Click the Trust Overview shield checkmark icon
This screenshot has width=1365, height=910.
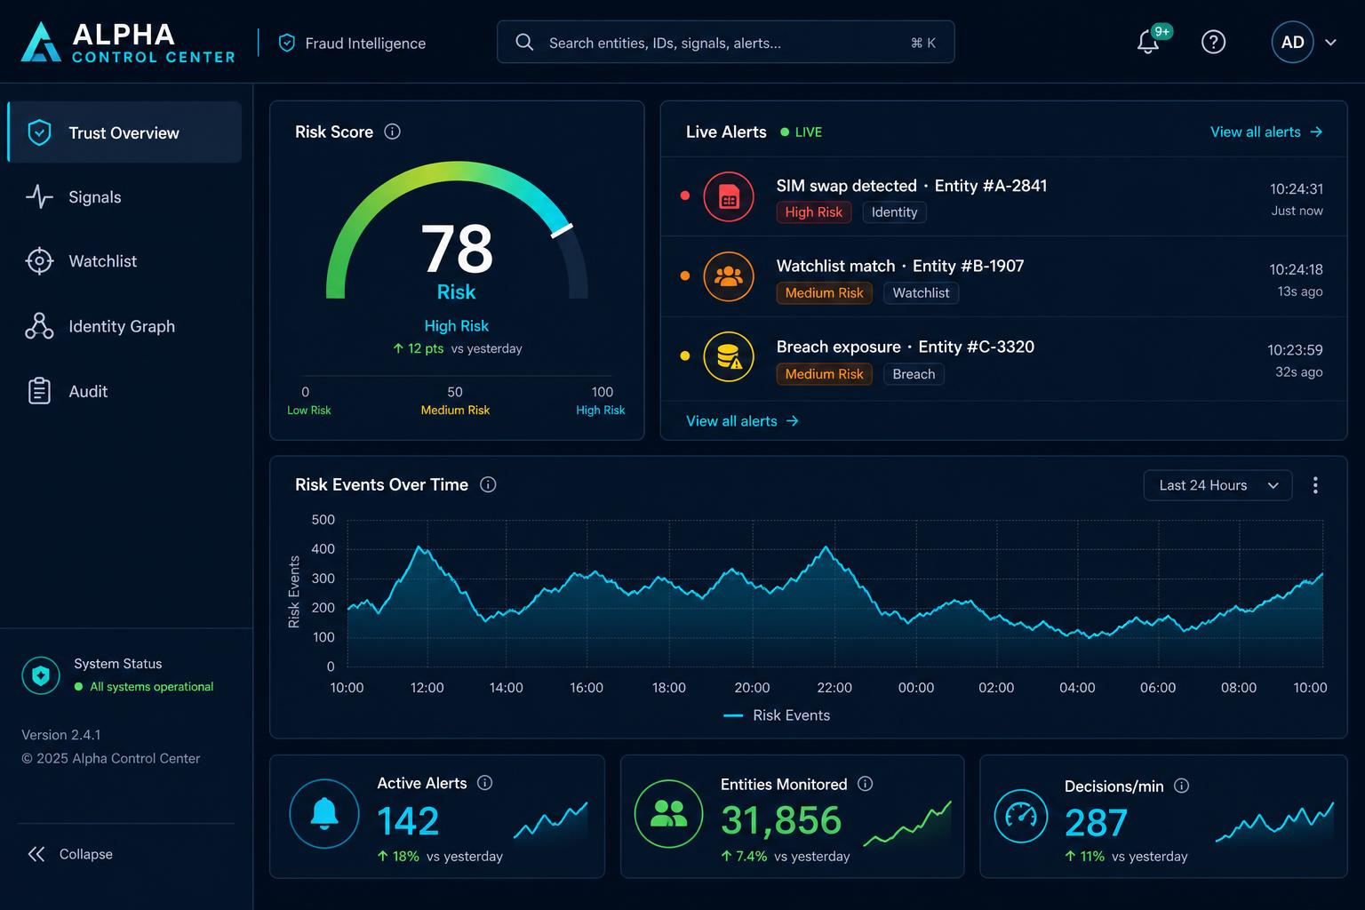[x=39, y=132]
